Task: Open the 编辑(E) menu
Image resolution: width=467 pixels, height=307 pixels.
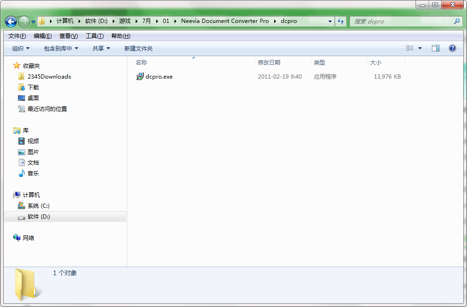Action: [x=43, y=36]
